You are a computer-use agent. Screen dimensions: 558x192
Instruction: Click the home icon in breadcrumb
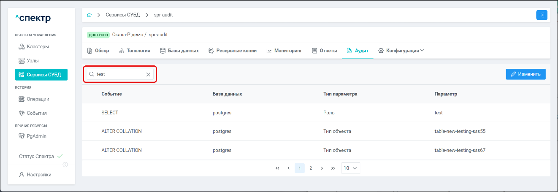[x=89, y=15]
